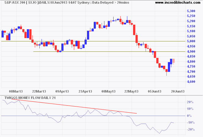Click the 4,850 price axis label

[x=191, y=57]
